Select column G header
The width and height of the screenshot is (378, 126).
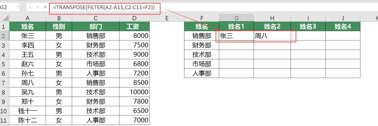click(236, 18)
